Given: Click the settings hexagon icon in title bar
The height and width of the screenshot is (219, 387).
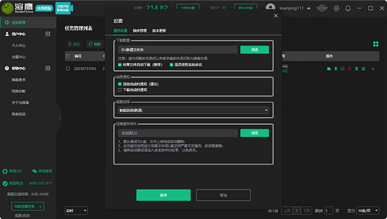Looking at the screenshot, I should click(x=336, y=8).
